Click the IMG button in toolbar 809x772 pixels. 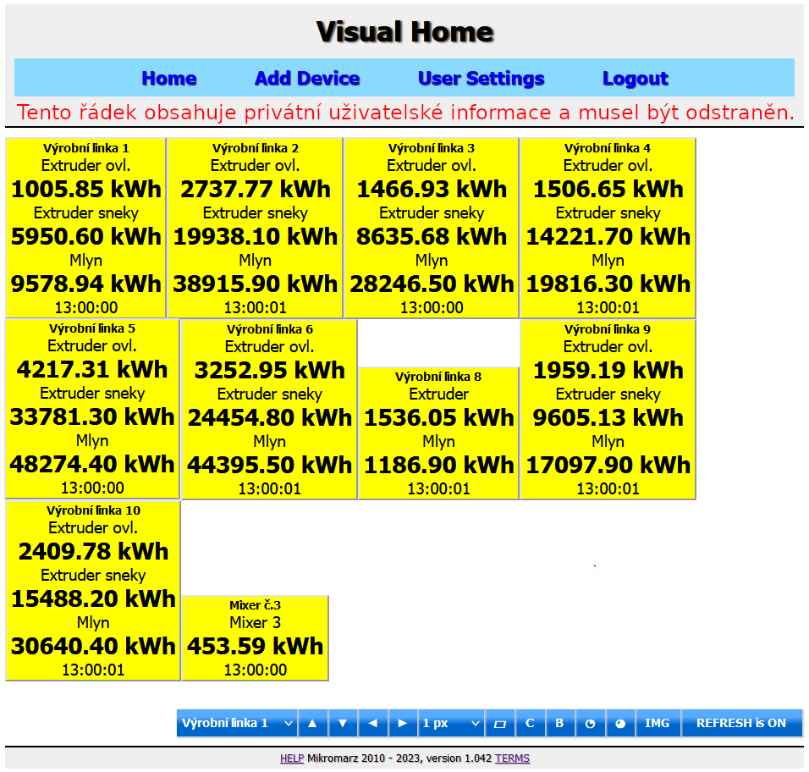[x=657, y=723]
